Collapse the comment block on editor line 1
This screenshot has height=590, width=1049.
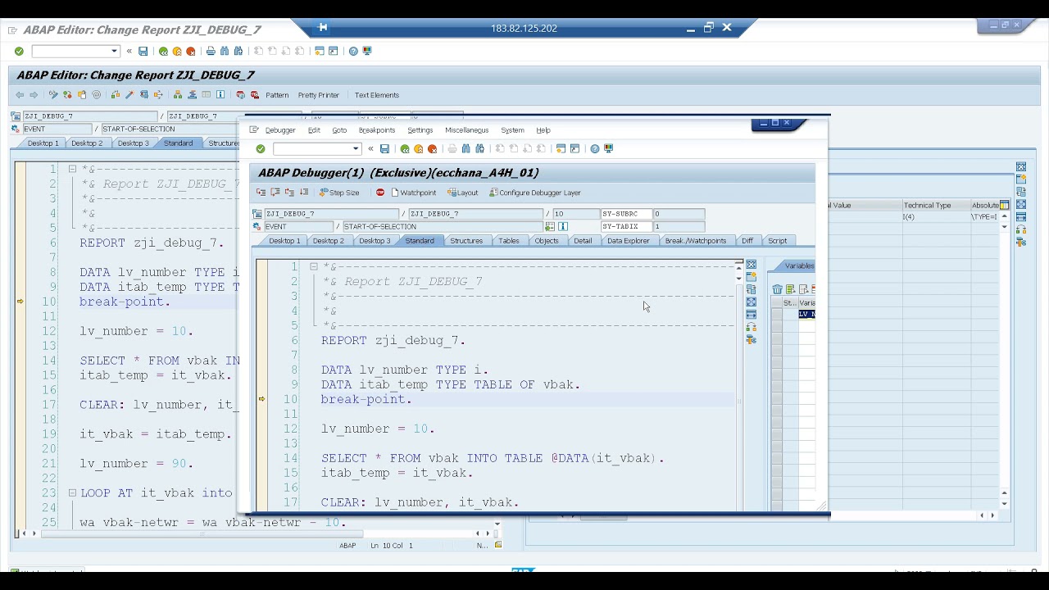point(72,169)
